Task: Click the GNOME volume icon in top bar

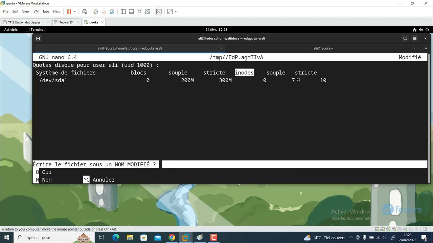Action: tap(421, 30)
